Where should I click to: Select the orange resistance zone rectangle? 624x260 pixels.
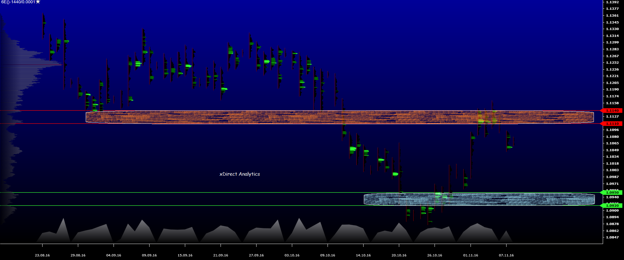pyautogui.click(x=340, y=117)
